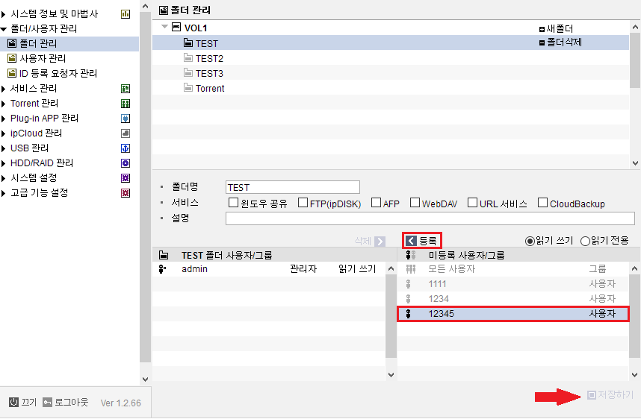Screen dimensions: 641x419
Task: Collapse the 폴더/사용자 관리 section
Action: (x=4, y=29)
